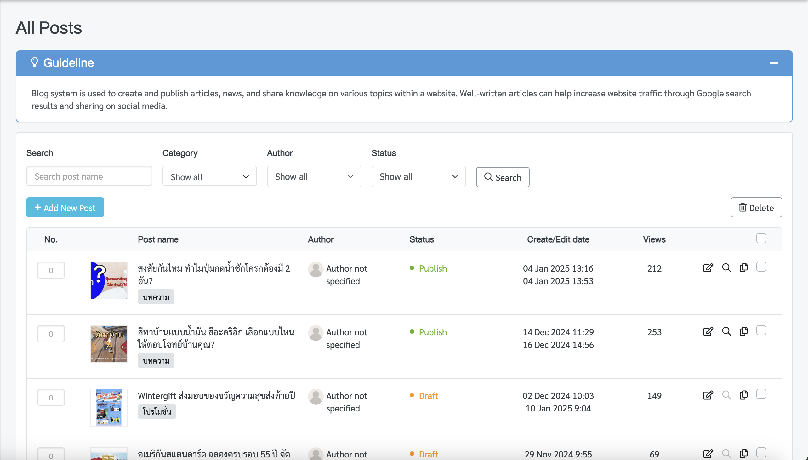Check the Wintergift post row checkbox

(x=761, y=394)
